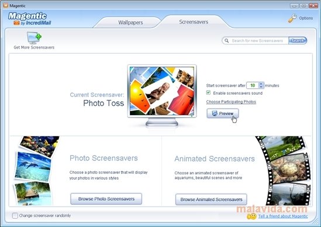Open Get More Screensavers monitor icon

(34, 37)
